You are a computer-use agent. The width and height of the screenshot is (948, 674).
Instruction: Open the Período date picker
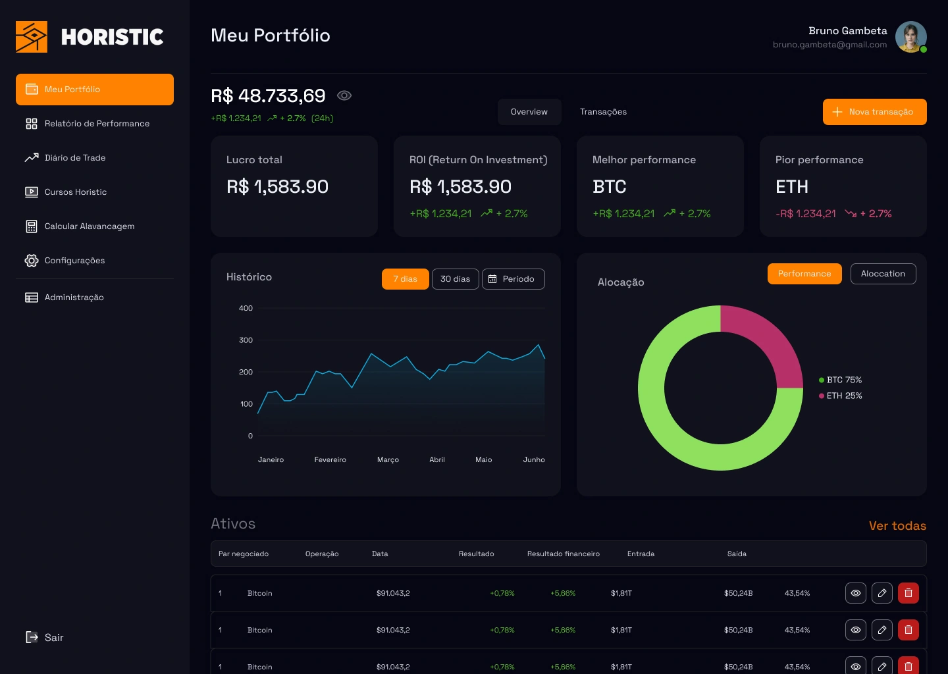pyautogui.click(x=513, y=279)
